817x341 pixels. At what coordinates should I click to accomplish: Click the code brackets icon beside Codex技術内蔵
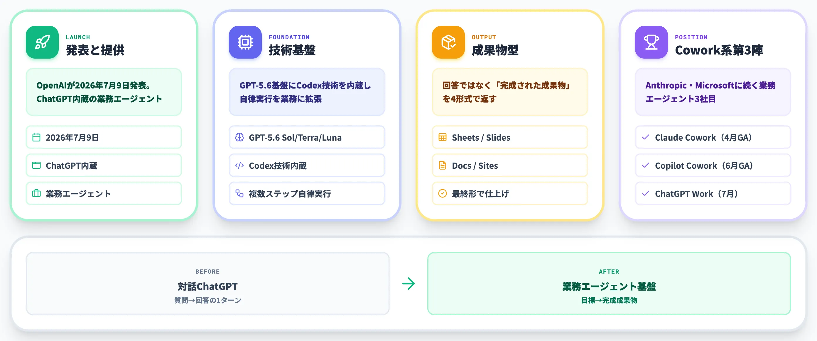tap(239, 165)
